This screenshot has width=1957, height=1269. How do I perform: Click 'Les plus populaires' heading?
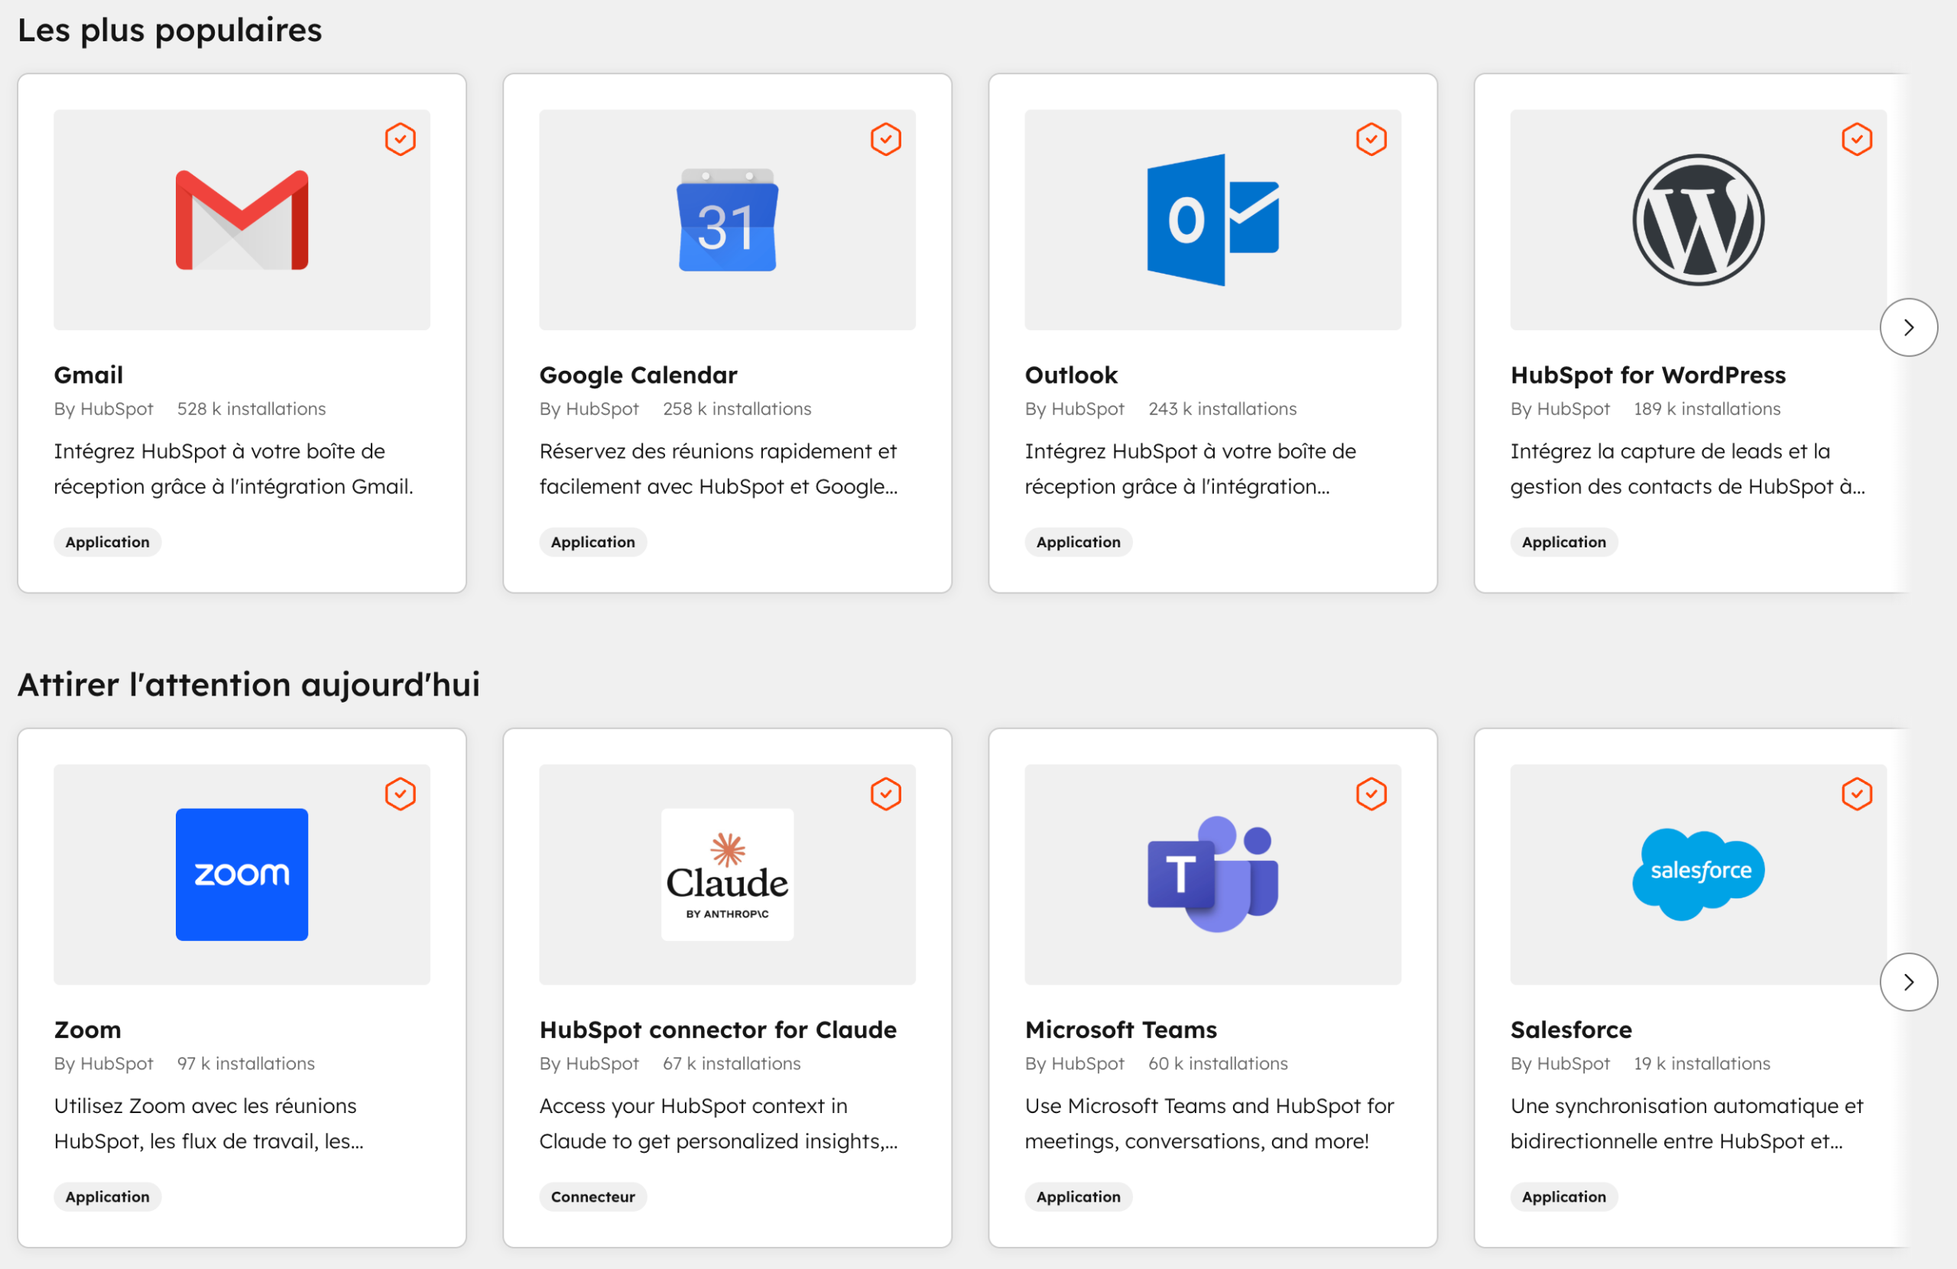(170, 31)
